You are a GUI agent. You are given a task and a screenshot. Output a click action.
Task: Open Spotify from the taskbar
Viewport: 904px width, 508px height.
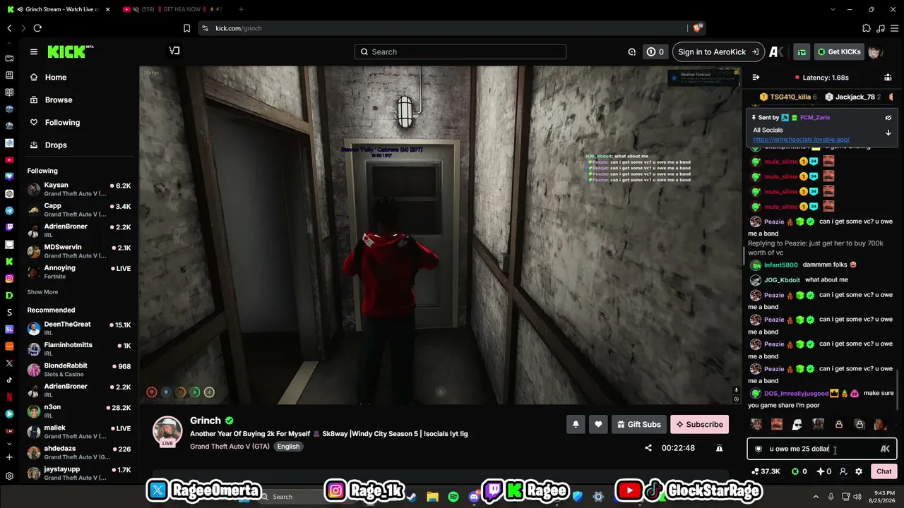click(453, 497)
